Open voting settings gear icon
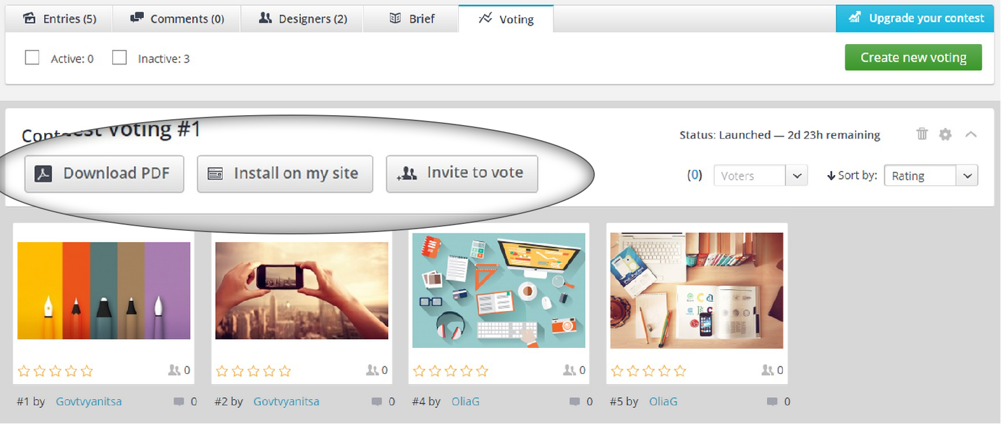The width and height of the screenshot is (1001, 424). (945, 134)
